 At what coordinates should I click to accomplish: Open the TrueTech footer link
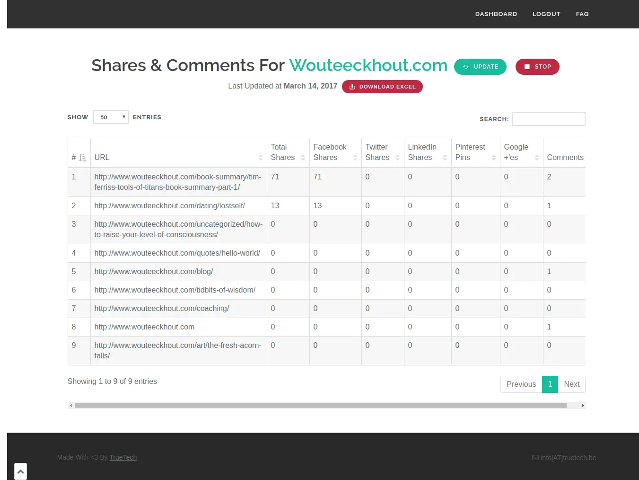tap(123, 457)
